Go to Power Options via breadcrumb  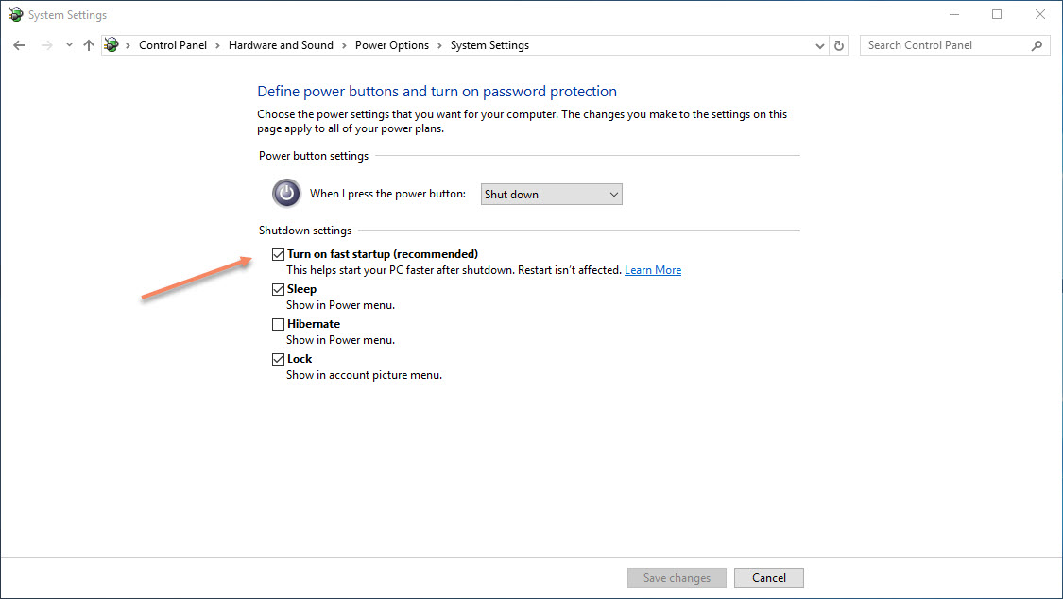392,44
